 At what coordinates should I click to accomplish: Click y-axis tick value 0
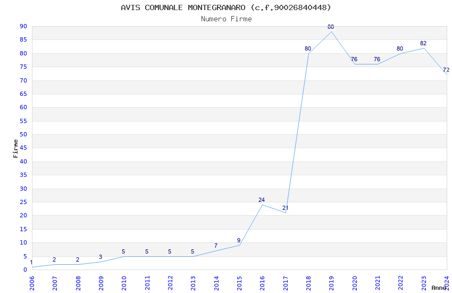point(26,270)
